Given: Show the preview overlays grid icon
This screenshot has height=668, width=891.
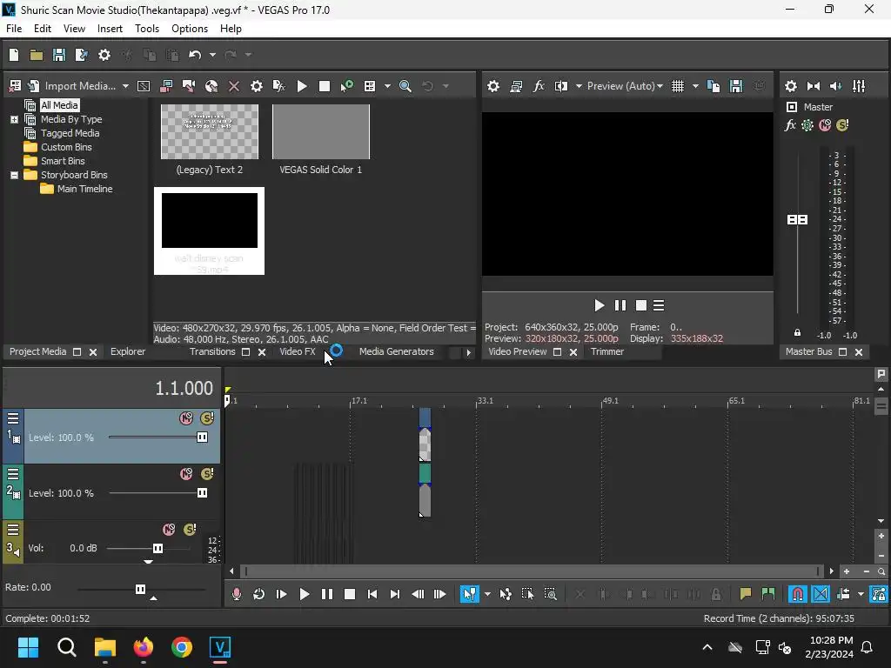Looking at the screenshot, I should coord(677,86).
